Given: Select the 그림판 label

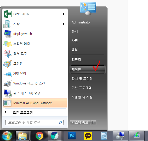Looking at the screenshot, I should pyautogui.click(x=18, y=64).
